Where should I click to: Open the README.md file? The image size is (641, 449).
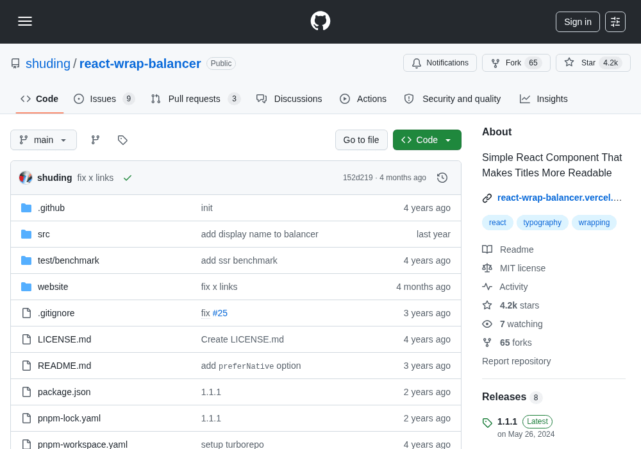(64, 366)
